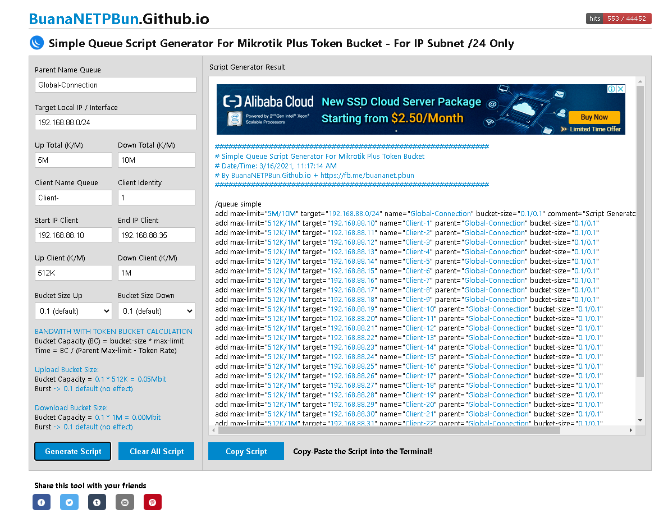Share this tool on Facebook
Viewport: 668px width, 518px height.
click(41, 502)
